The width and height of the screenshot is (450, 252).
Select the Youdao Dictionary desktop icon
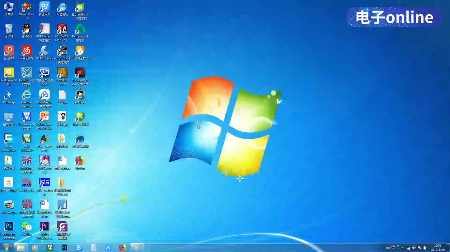click(x=44, y=9)
